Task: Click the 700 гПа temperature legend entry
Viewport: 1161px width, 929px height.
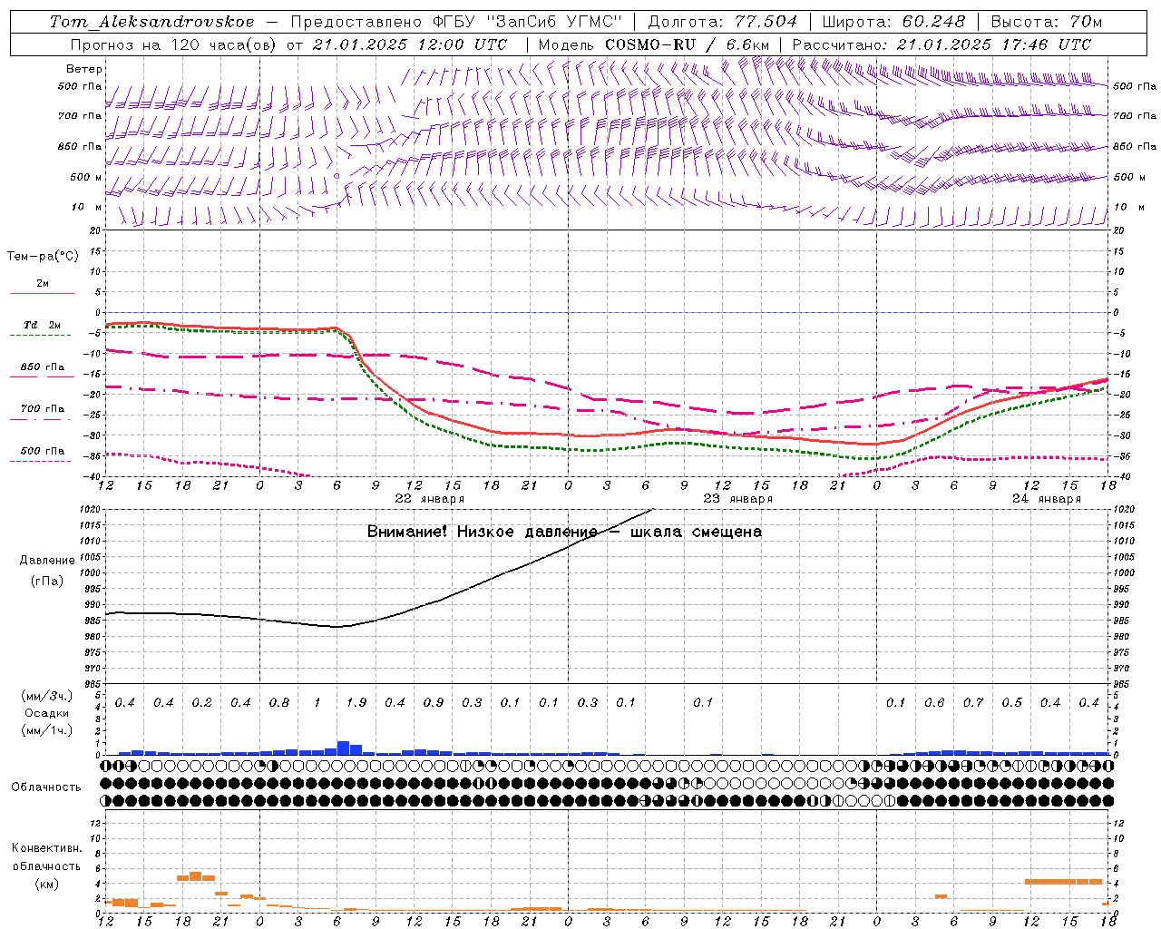Action: point(43,409)
